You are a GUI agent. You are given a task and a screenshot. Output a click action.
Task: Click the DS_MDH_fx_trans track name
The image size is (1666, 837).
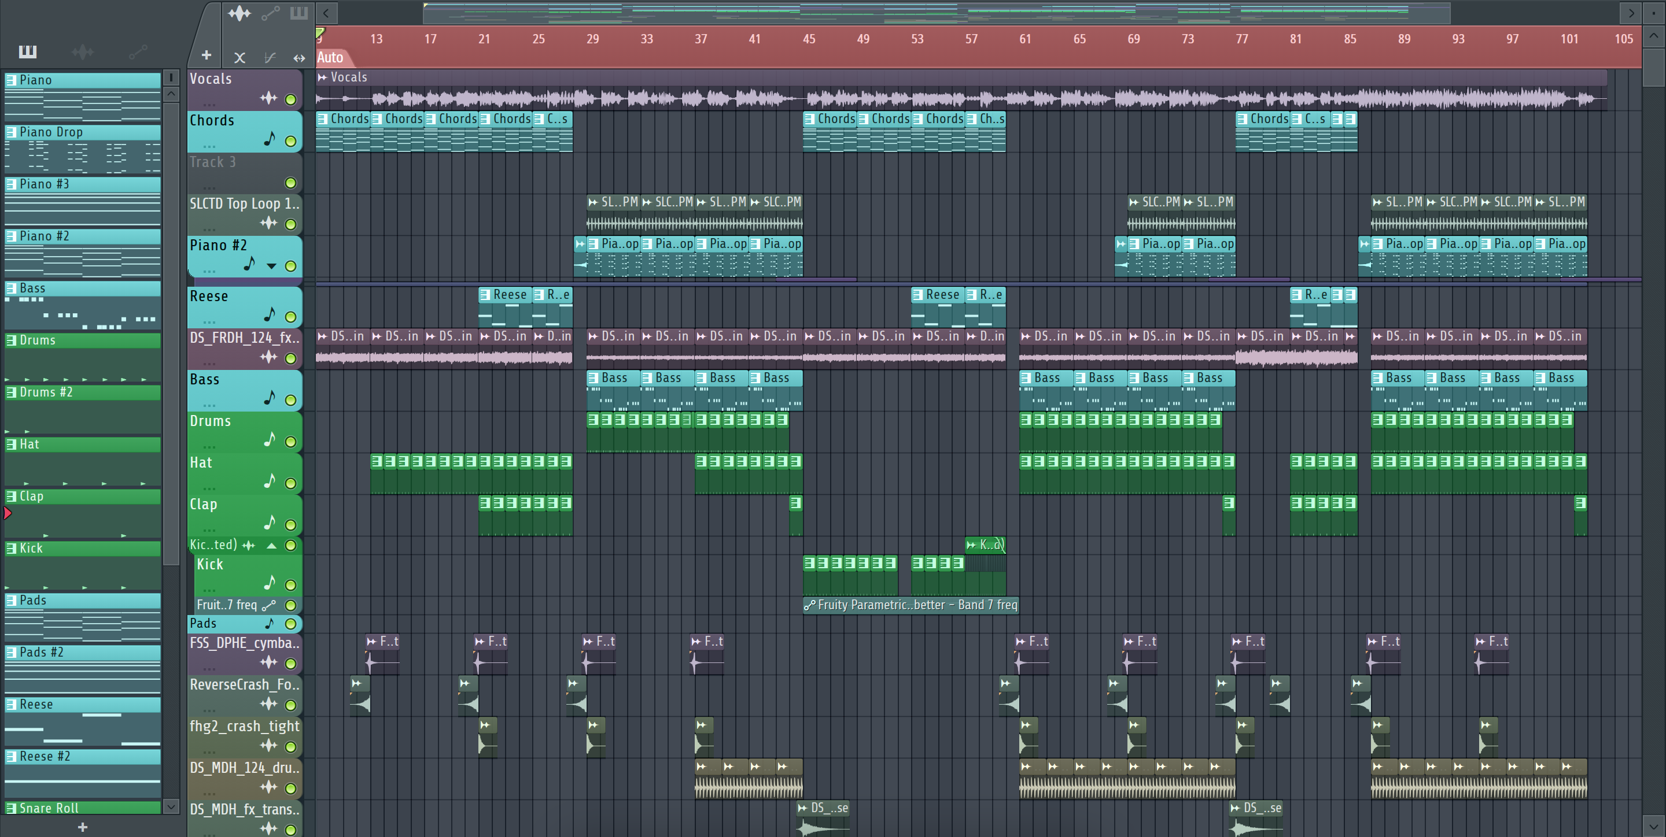tap(245, 809)
